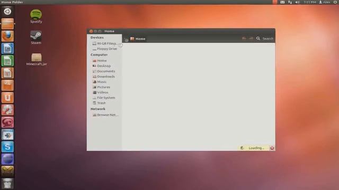
Task: Open Documents in the sidebar
Action: coord(104,71)
